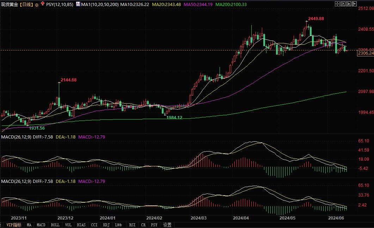Switch to the RSI indicator tab
This screenshot has width=374, height=228.
click(x=132, y=225)
